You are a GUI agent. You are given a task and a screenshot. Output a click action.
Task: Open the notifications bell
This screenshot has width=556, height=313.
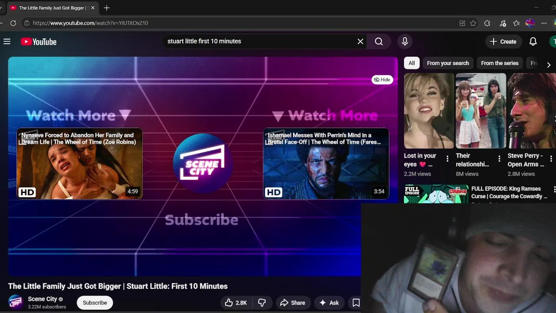pos(533,42)
